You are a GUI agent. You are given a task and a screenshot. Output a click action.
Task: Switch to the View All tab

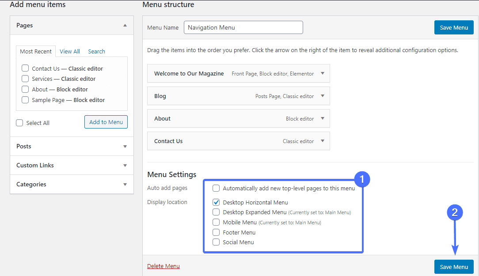tap(70, 51)
